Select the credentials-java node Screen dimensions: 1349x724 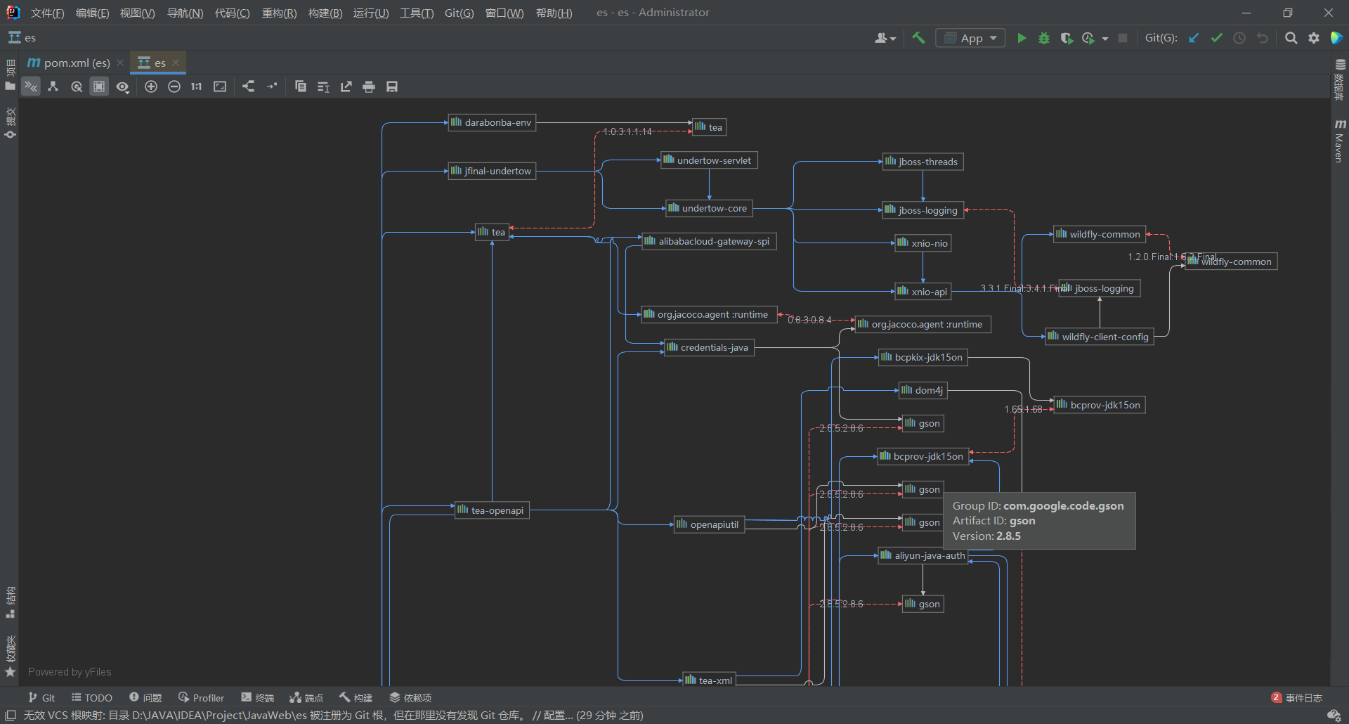709,347
